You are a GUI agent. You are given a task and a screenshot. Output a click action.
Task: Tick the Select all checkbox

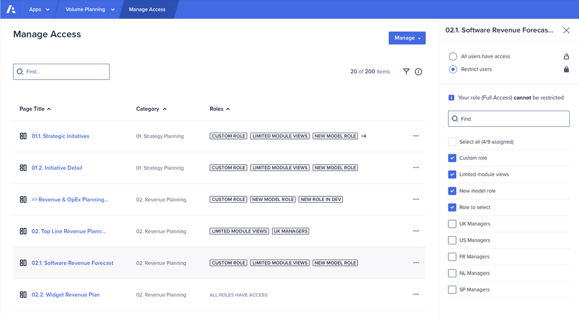pyautogui.click(x=452, y=141)
